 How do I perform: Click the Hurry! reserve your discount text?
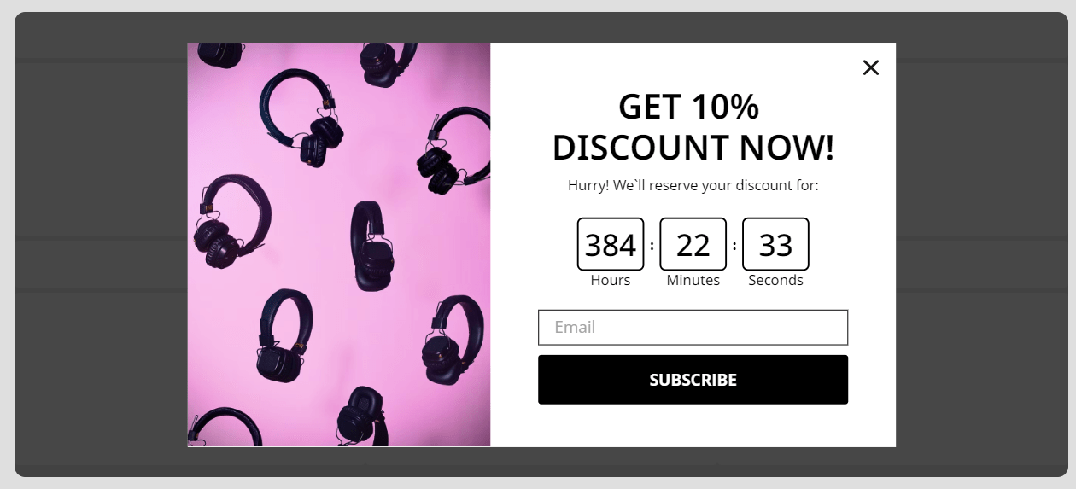[693, 185]
